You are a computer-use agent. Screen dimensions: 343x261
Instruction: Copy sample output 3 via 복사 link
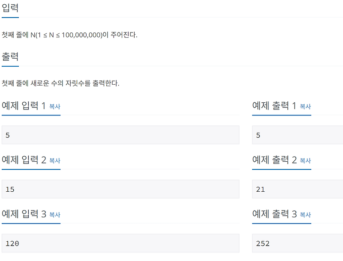click(305, 216)
